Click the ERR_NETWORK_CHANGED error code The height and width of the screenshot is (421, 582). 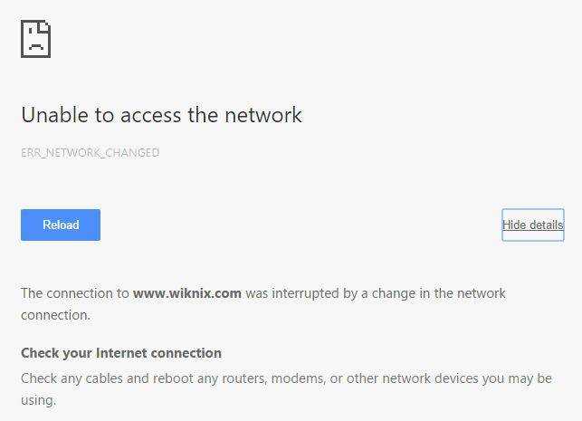91,153
